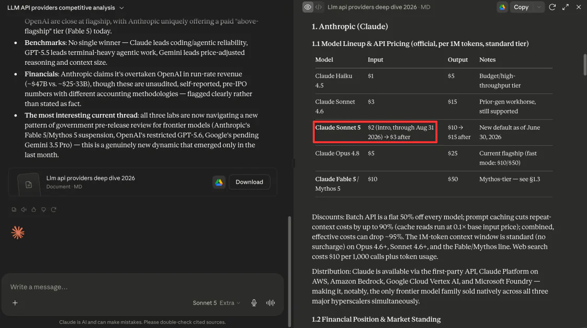Image resolution: width=587 pixels, height=328 pixels.
Task: Open voice mode waveform icon
Action: coord(270,302)
